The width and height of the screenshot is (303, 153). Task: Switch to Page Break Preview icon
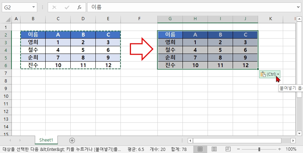click(228, 149)
